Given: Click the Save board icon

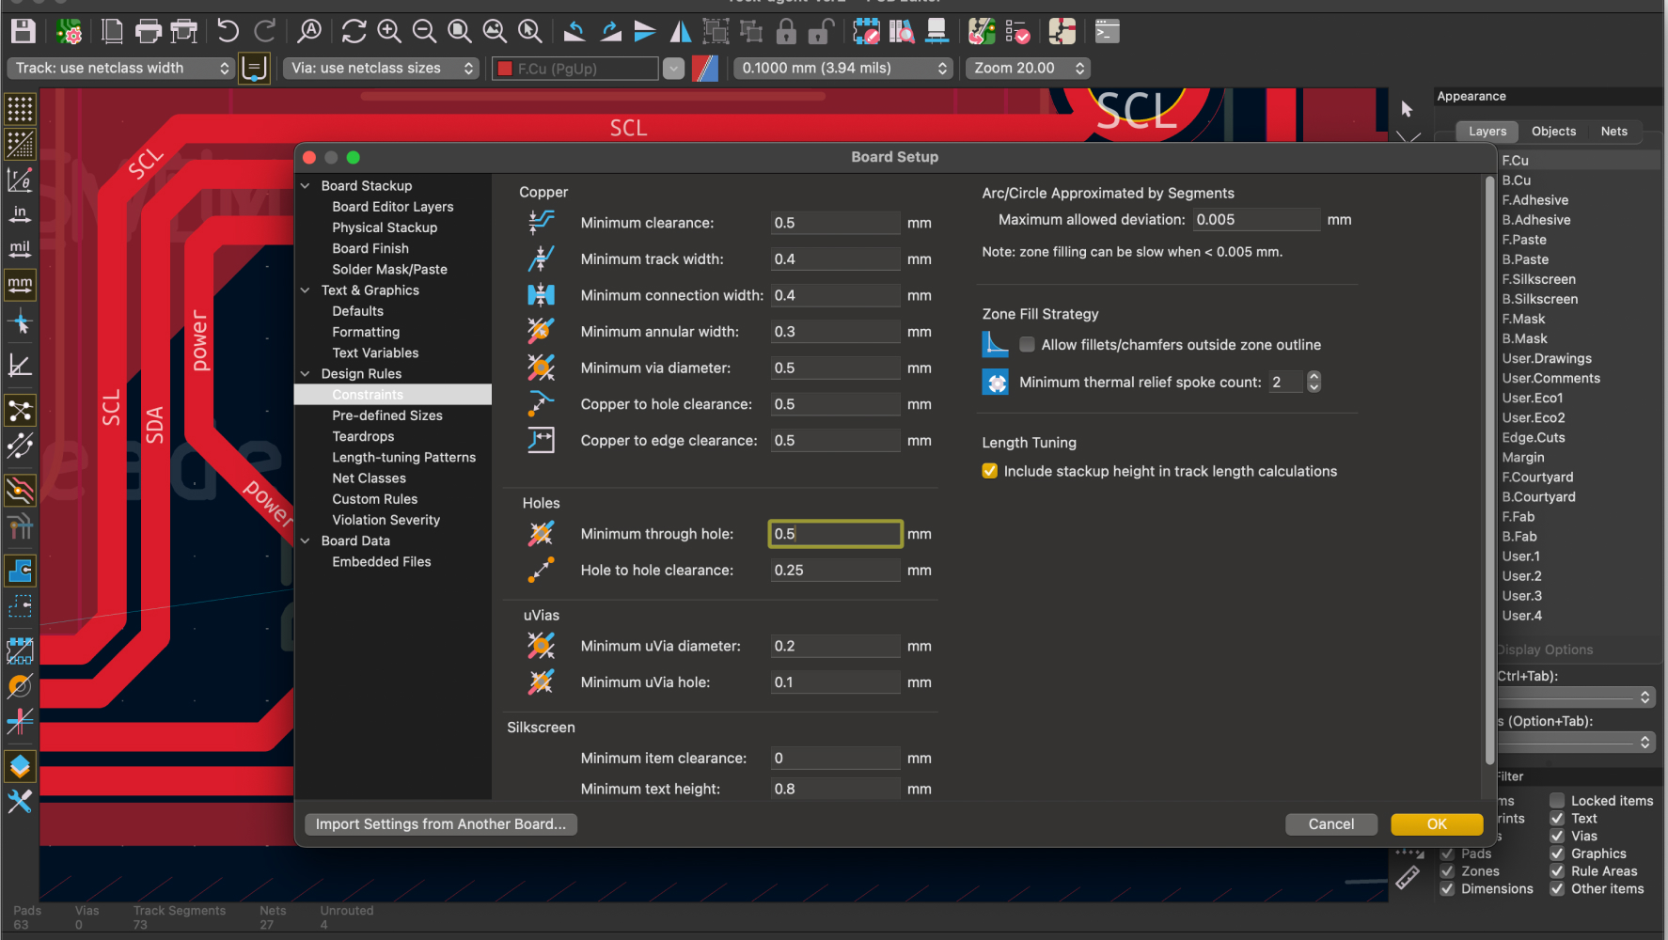Looking at the screenshot, I should [23, 31].
